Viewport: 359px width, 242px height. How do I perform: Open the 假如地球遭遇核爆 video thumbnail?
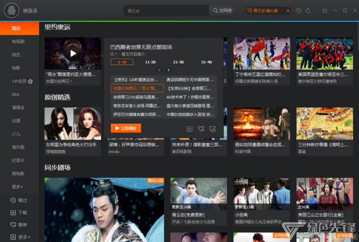pyautogui.click(x=262, y=124)
